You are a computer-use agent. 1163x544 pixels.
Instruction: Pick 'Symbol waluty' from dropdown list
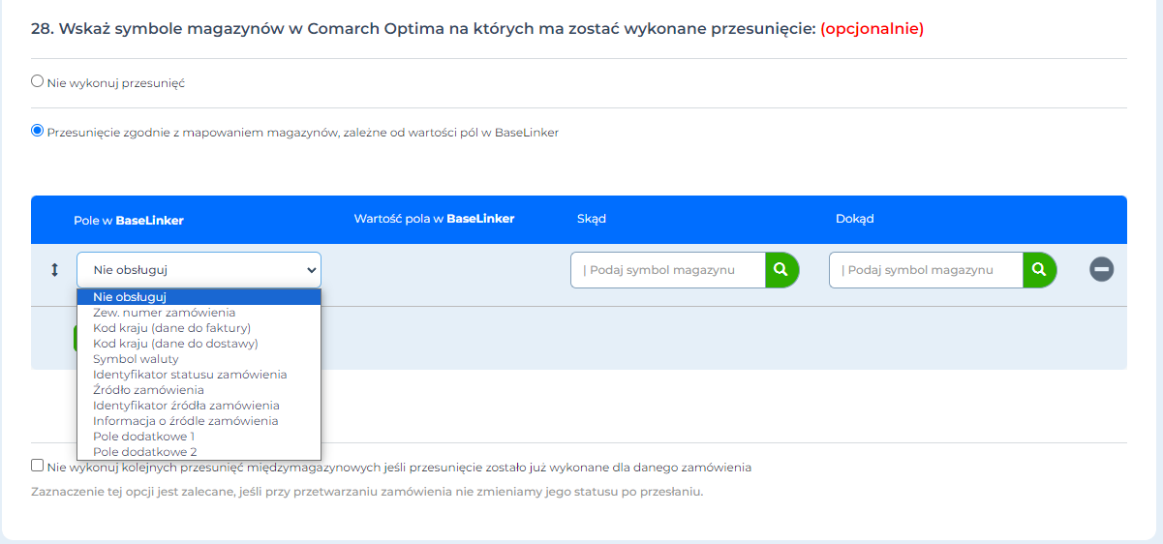(x=136, y=359)
